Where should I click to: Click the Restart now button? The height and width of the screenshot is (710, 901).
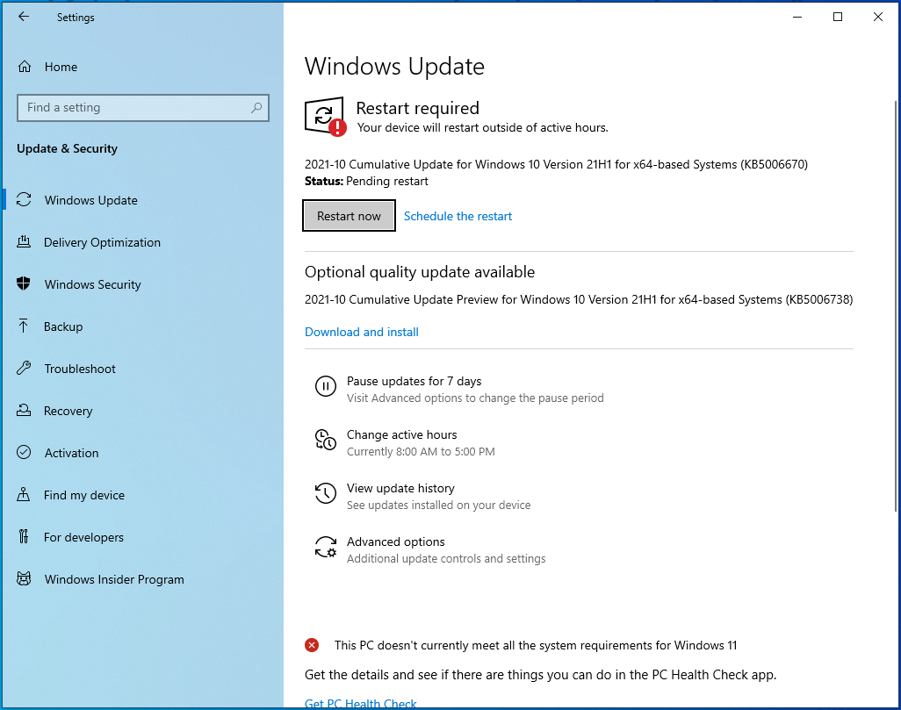349,215
